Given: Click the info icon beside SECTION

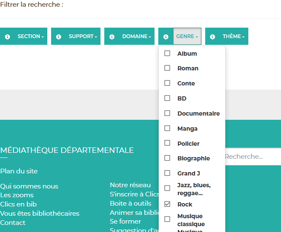Looking at the screenshot, I should pos(8,37).
